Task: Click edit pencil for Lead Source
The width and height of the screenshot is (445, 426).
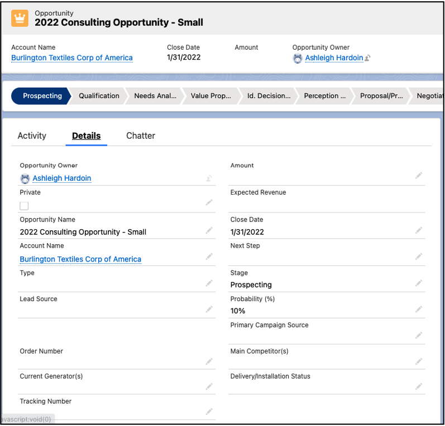Action: (x=209, y=309)
